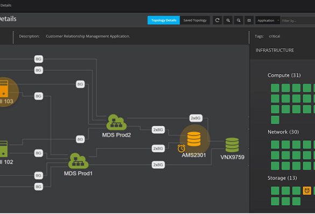Select the MDS Prod1 switch node

[x=79, y=161]
